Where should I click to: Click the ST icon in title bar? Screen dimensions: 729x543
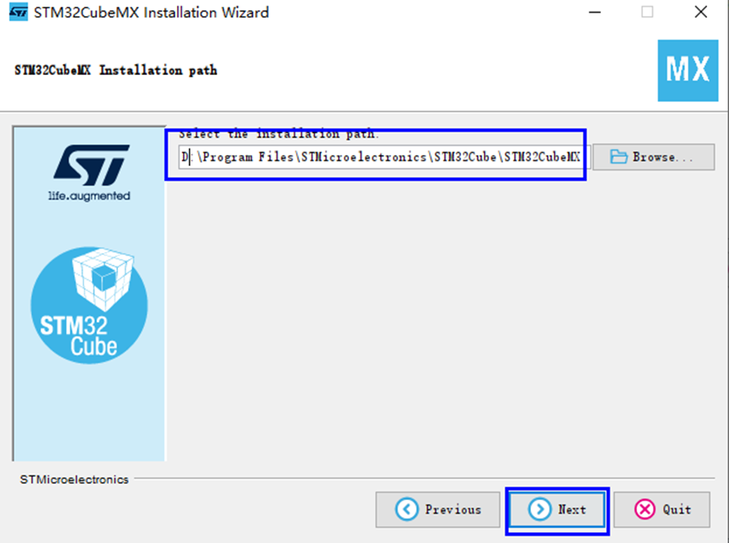19,12
